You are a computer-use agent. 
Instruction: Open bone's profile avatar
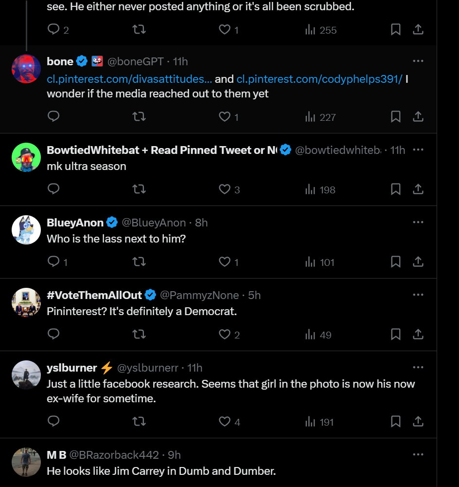click(26, 69)
